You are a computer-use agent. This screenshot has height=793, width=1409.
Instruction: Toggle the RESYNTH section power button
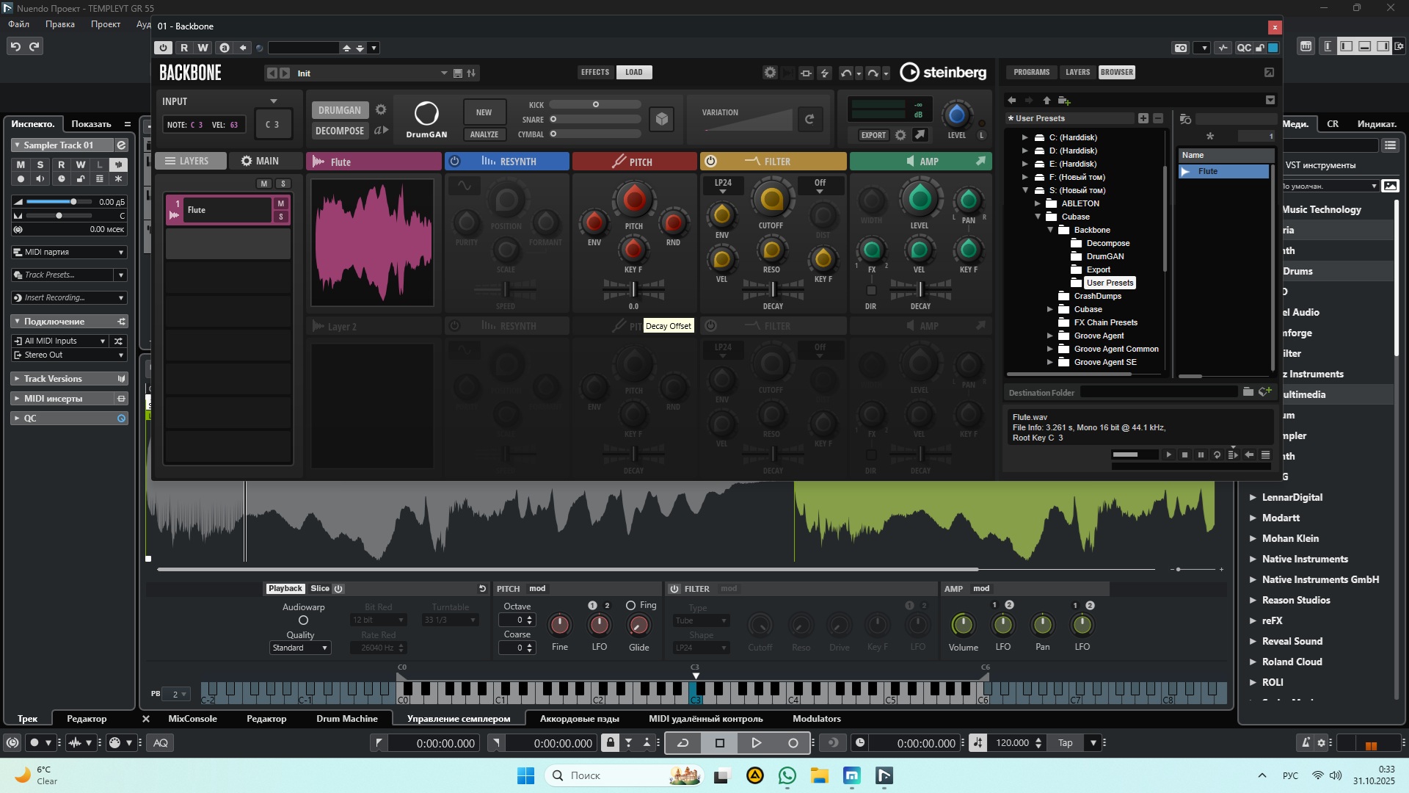tap(454, 162)
